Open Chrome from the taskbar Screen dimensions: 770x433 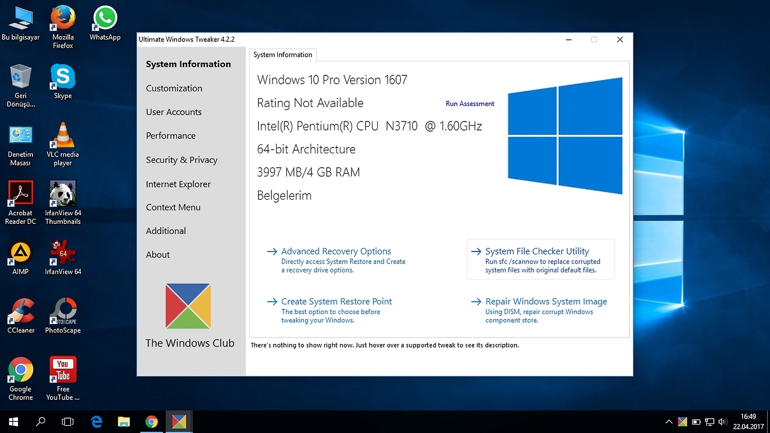pos(152,422)
